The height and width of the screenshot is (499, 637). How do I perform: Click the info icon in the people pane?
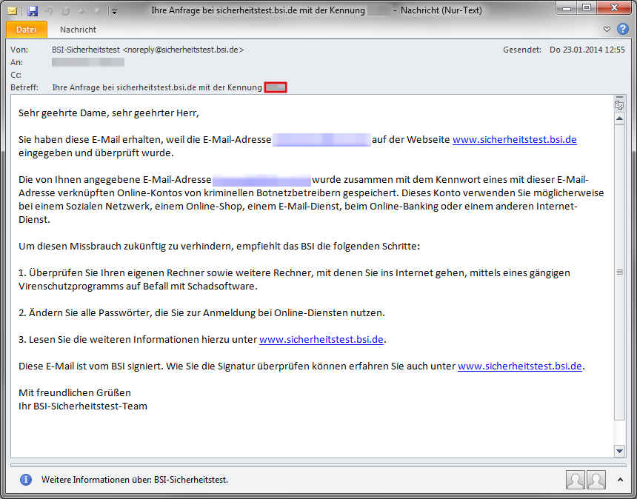26,480
